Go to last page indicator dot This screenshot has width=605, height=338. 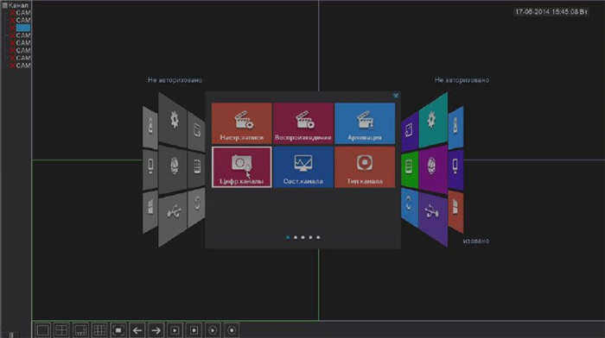[x=318, y=237]
